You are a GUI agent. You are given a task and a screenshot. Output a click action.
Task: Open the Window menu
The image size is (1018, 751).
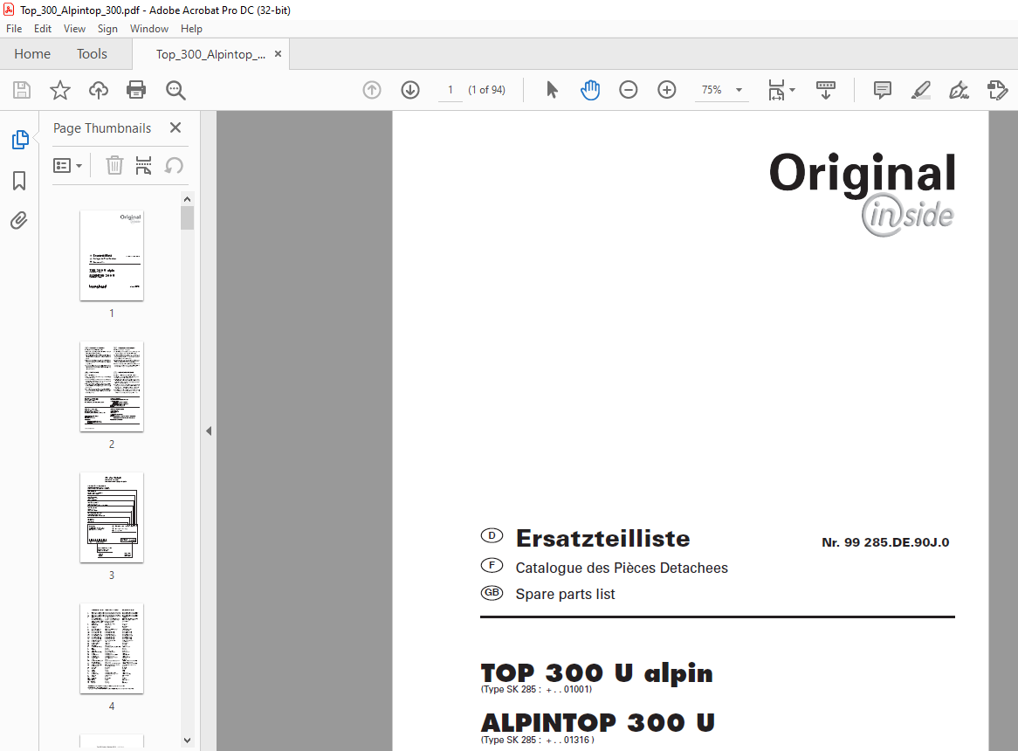point(149,29)
